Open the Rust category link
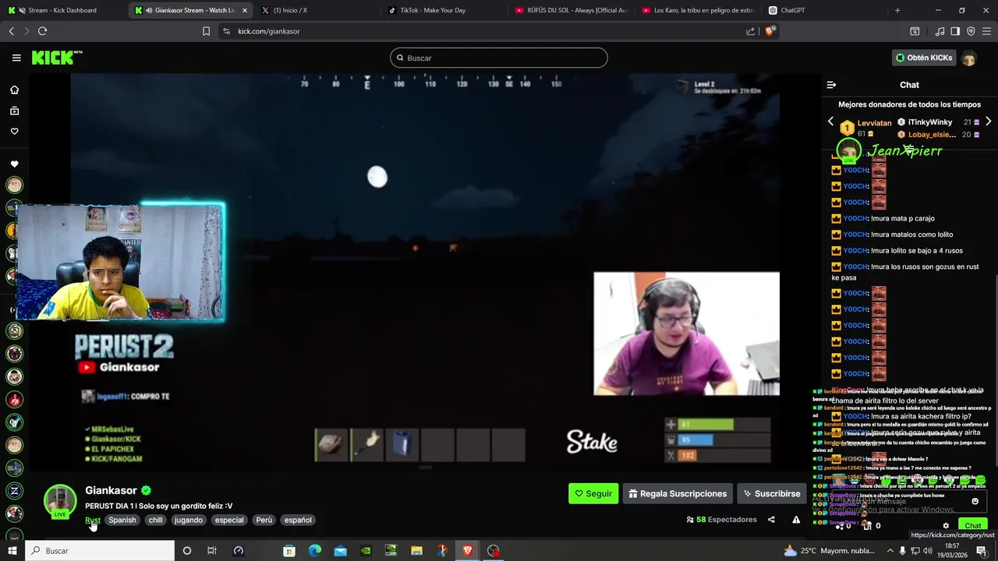998x561 pixels. (x=93, y=520)
